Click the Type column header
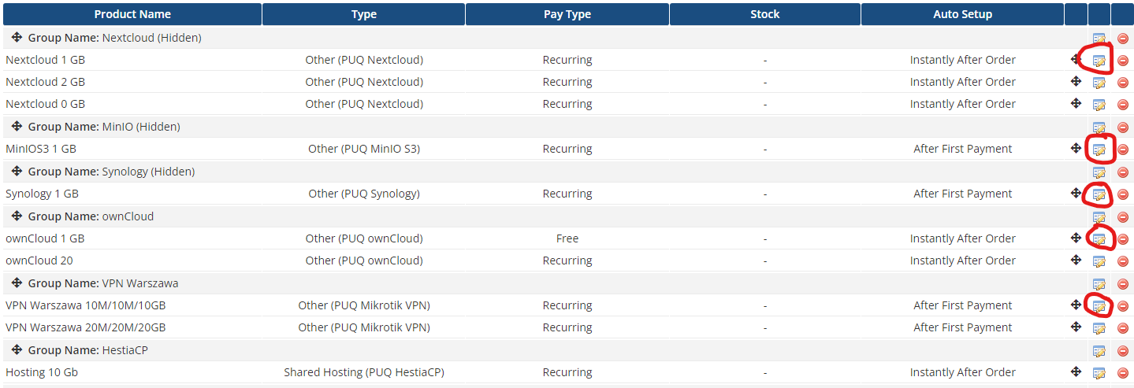The width and height of the screenshot is (1134, 388). pyautogui.click(x=364, y=14)
